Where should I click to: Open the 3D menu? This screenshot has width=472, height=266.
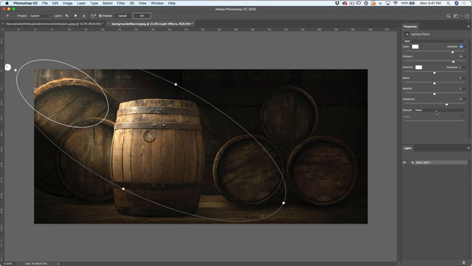132,3
